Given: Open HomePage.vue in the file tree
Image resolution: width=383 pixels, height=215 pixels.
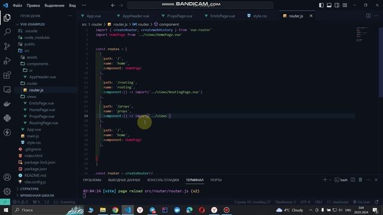Looking at the screenshot, I should (x=42, y=110).
